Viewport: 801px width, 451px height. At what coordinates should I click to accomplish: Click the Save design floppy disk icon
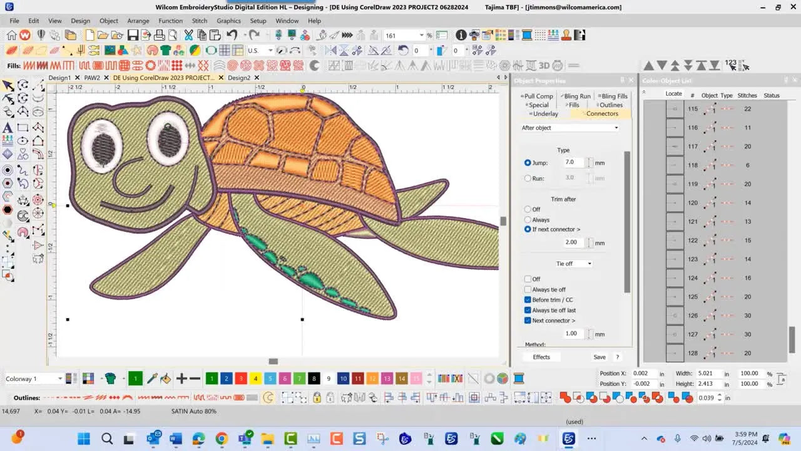point(133,35)
